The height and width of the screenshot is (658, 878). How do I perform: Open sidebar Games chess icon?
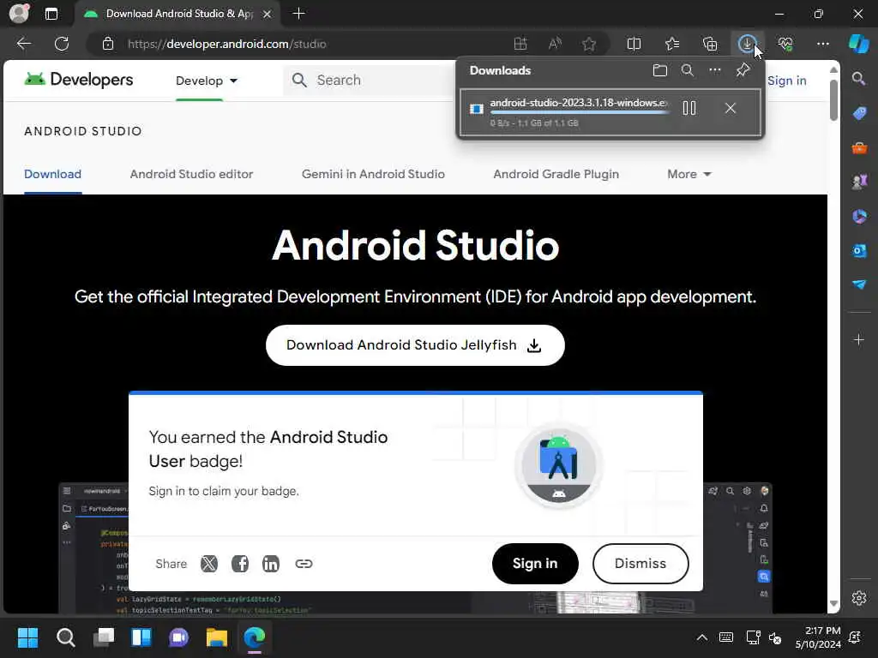859,182
